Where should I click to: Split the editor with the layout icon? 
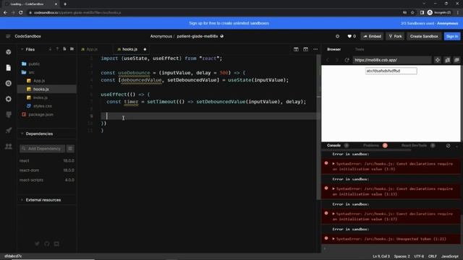click(296, 49)
